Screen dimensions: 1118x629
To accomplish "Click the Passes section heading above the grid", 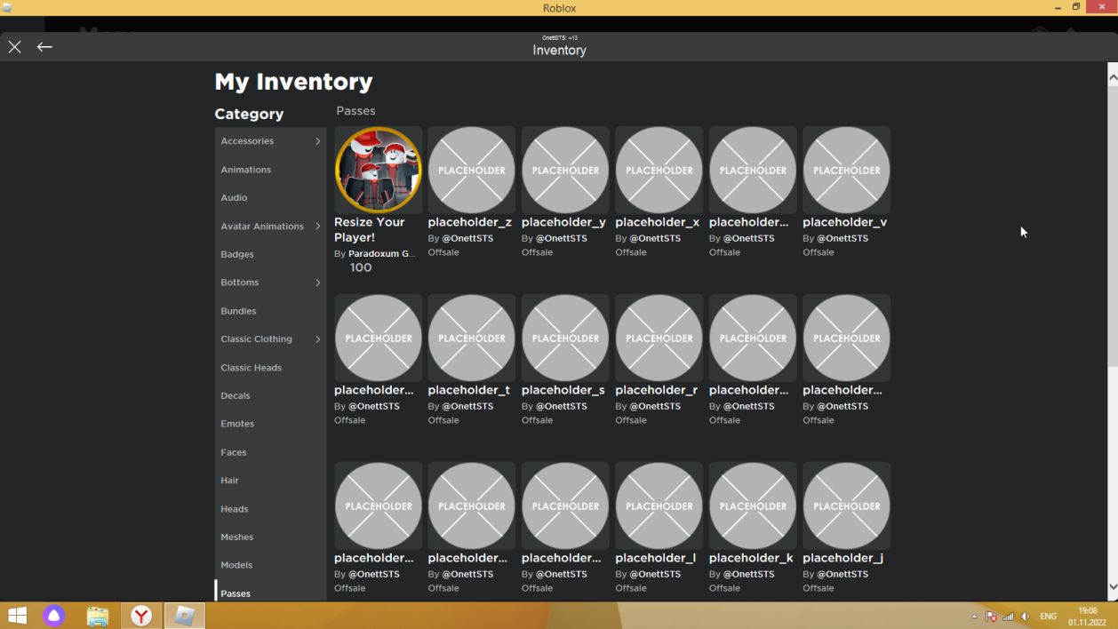I will 355,111.
